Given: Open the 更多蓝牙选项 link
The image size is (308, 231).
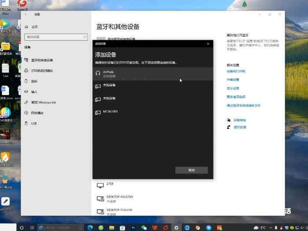Looking at the screenshot, I should (236, 97).
